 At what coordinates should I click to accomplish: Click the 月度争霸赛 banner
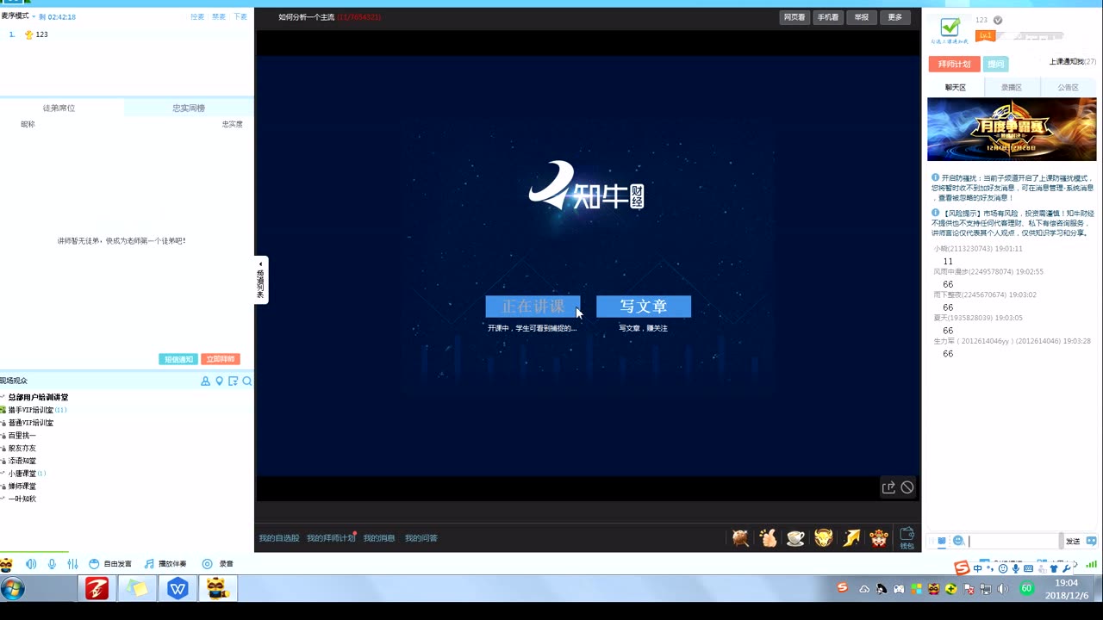click(x=1012, y=129)
